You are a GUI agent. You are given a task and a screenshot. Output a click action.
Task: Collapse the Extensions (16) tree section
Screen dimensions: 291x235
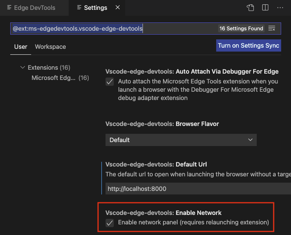click(x=22, y=67)
